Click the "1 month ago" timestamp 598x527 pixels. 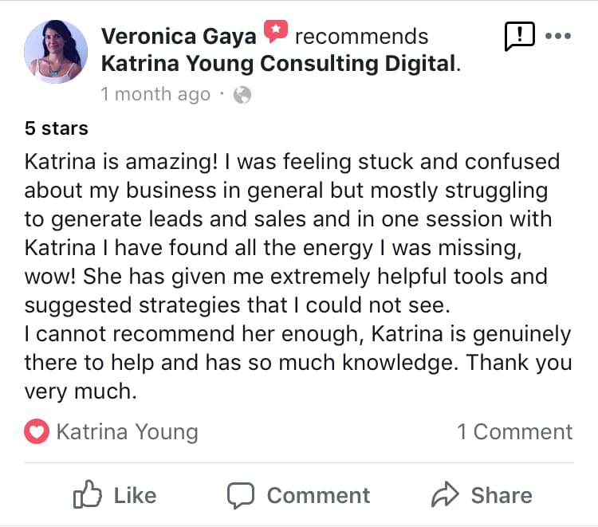coord(155,94)
